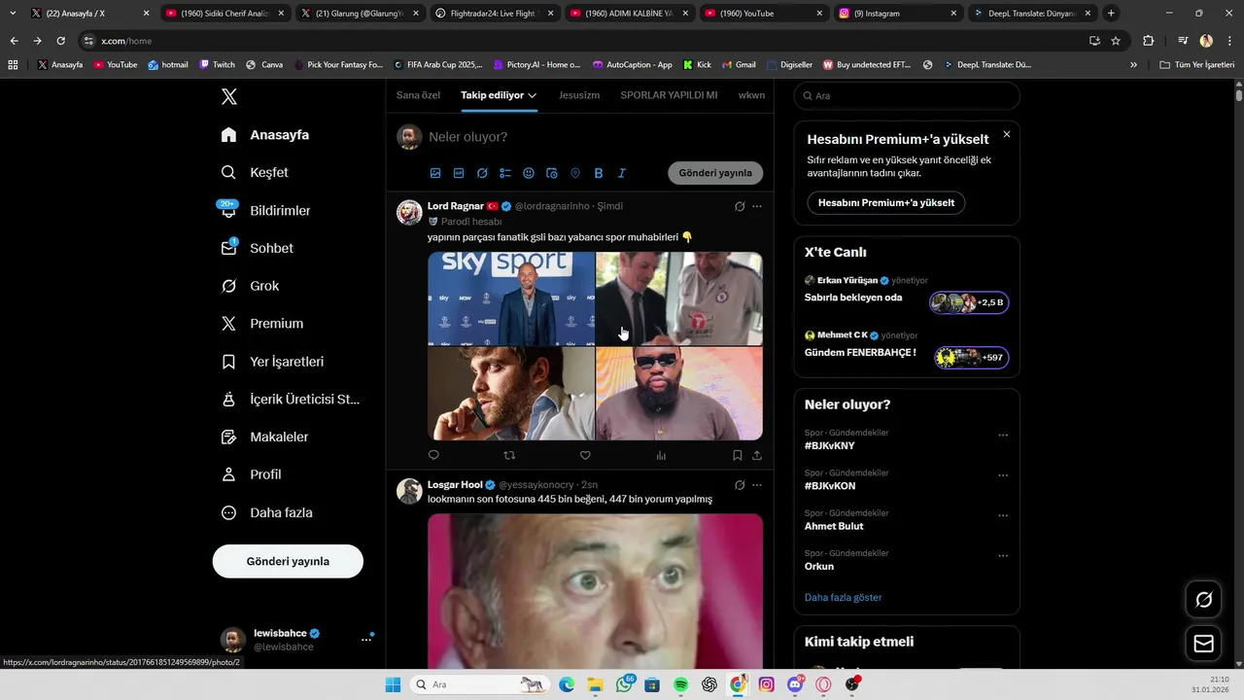This screenshot has width=1244, height=700.
Task: Open floating messages envelope button
Action: 1203,644
